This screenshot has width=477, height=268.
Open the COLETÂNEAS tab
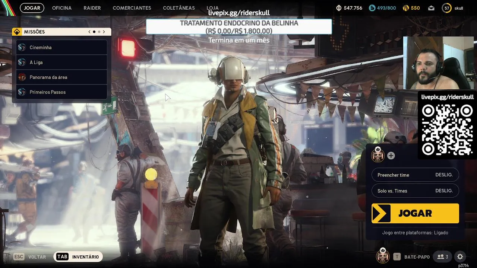(x=179, y=8)
